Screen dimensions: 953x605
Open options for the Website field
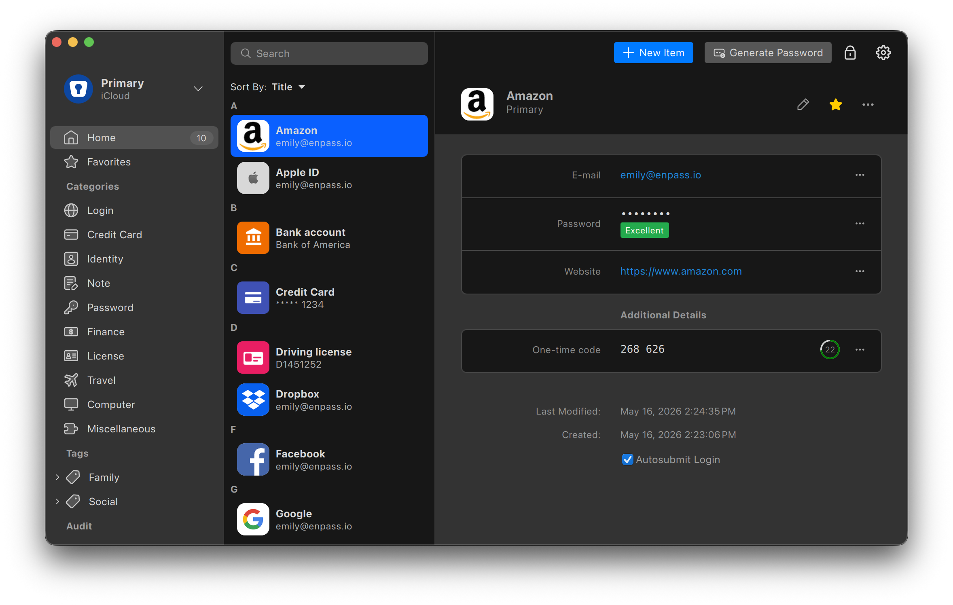pyautogui.click(x=860, y=271)
